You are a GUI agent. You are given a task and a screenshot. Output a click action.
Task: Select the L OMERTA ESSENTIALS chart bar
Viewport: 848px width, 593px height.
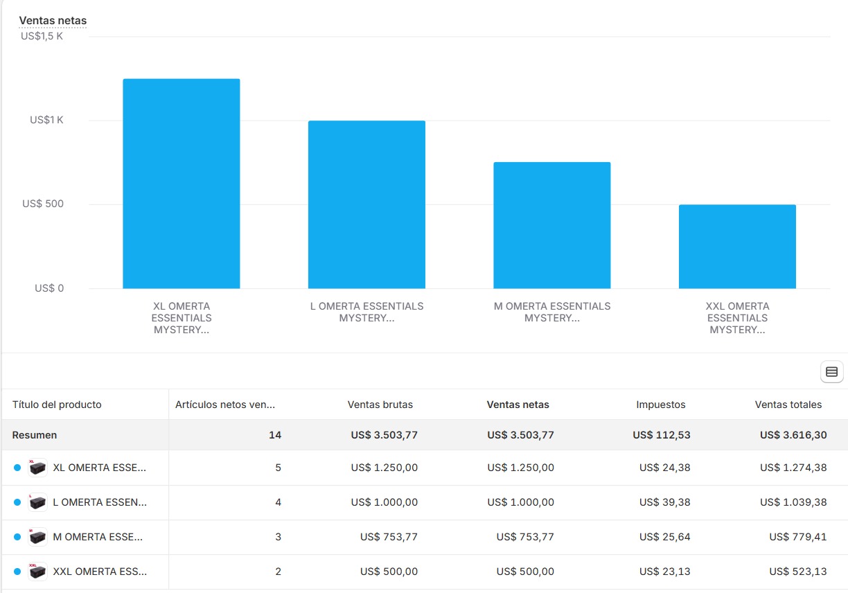point(366,204)
